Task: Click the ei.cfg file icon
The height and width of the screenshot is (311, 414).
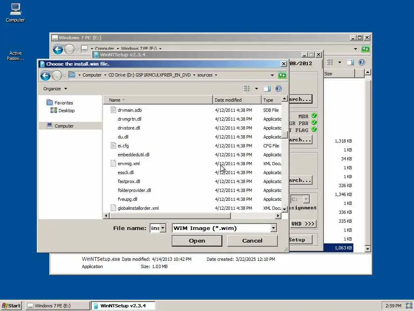Action: coord(113,145)
